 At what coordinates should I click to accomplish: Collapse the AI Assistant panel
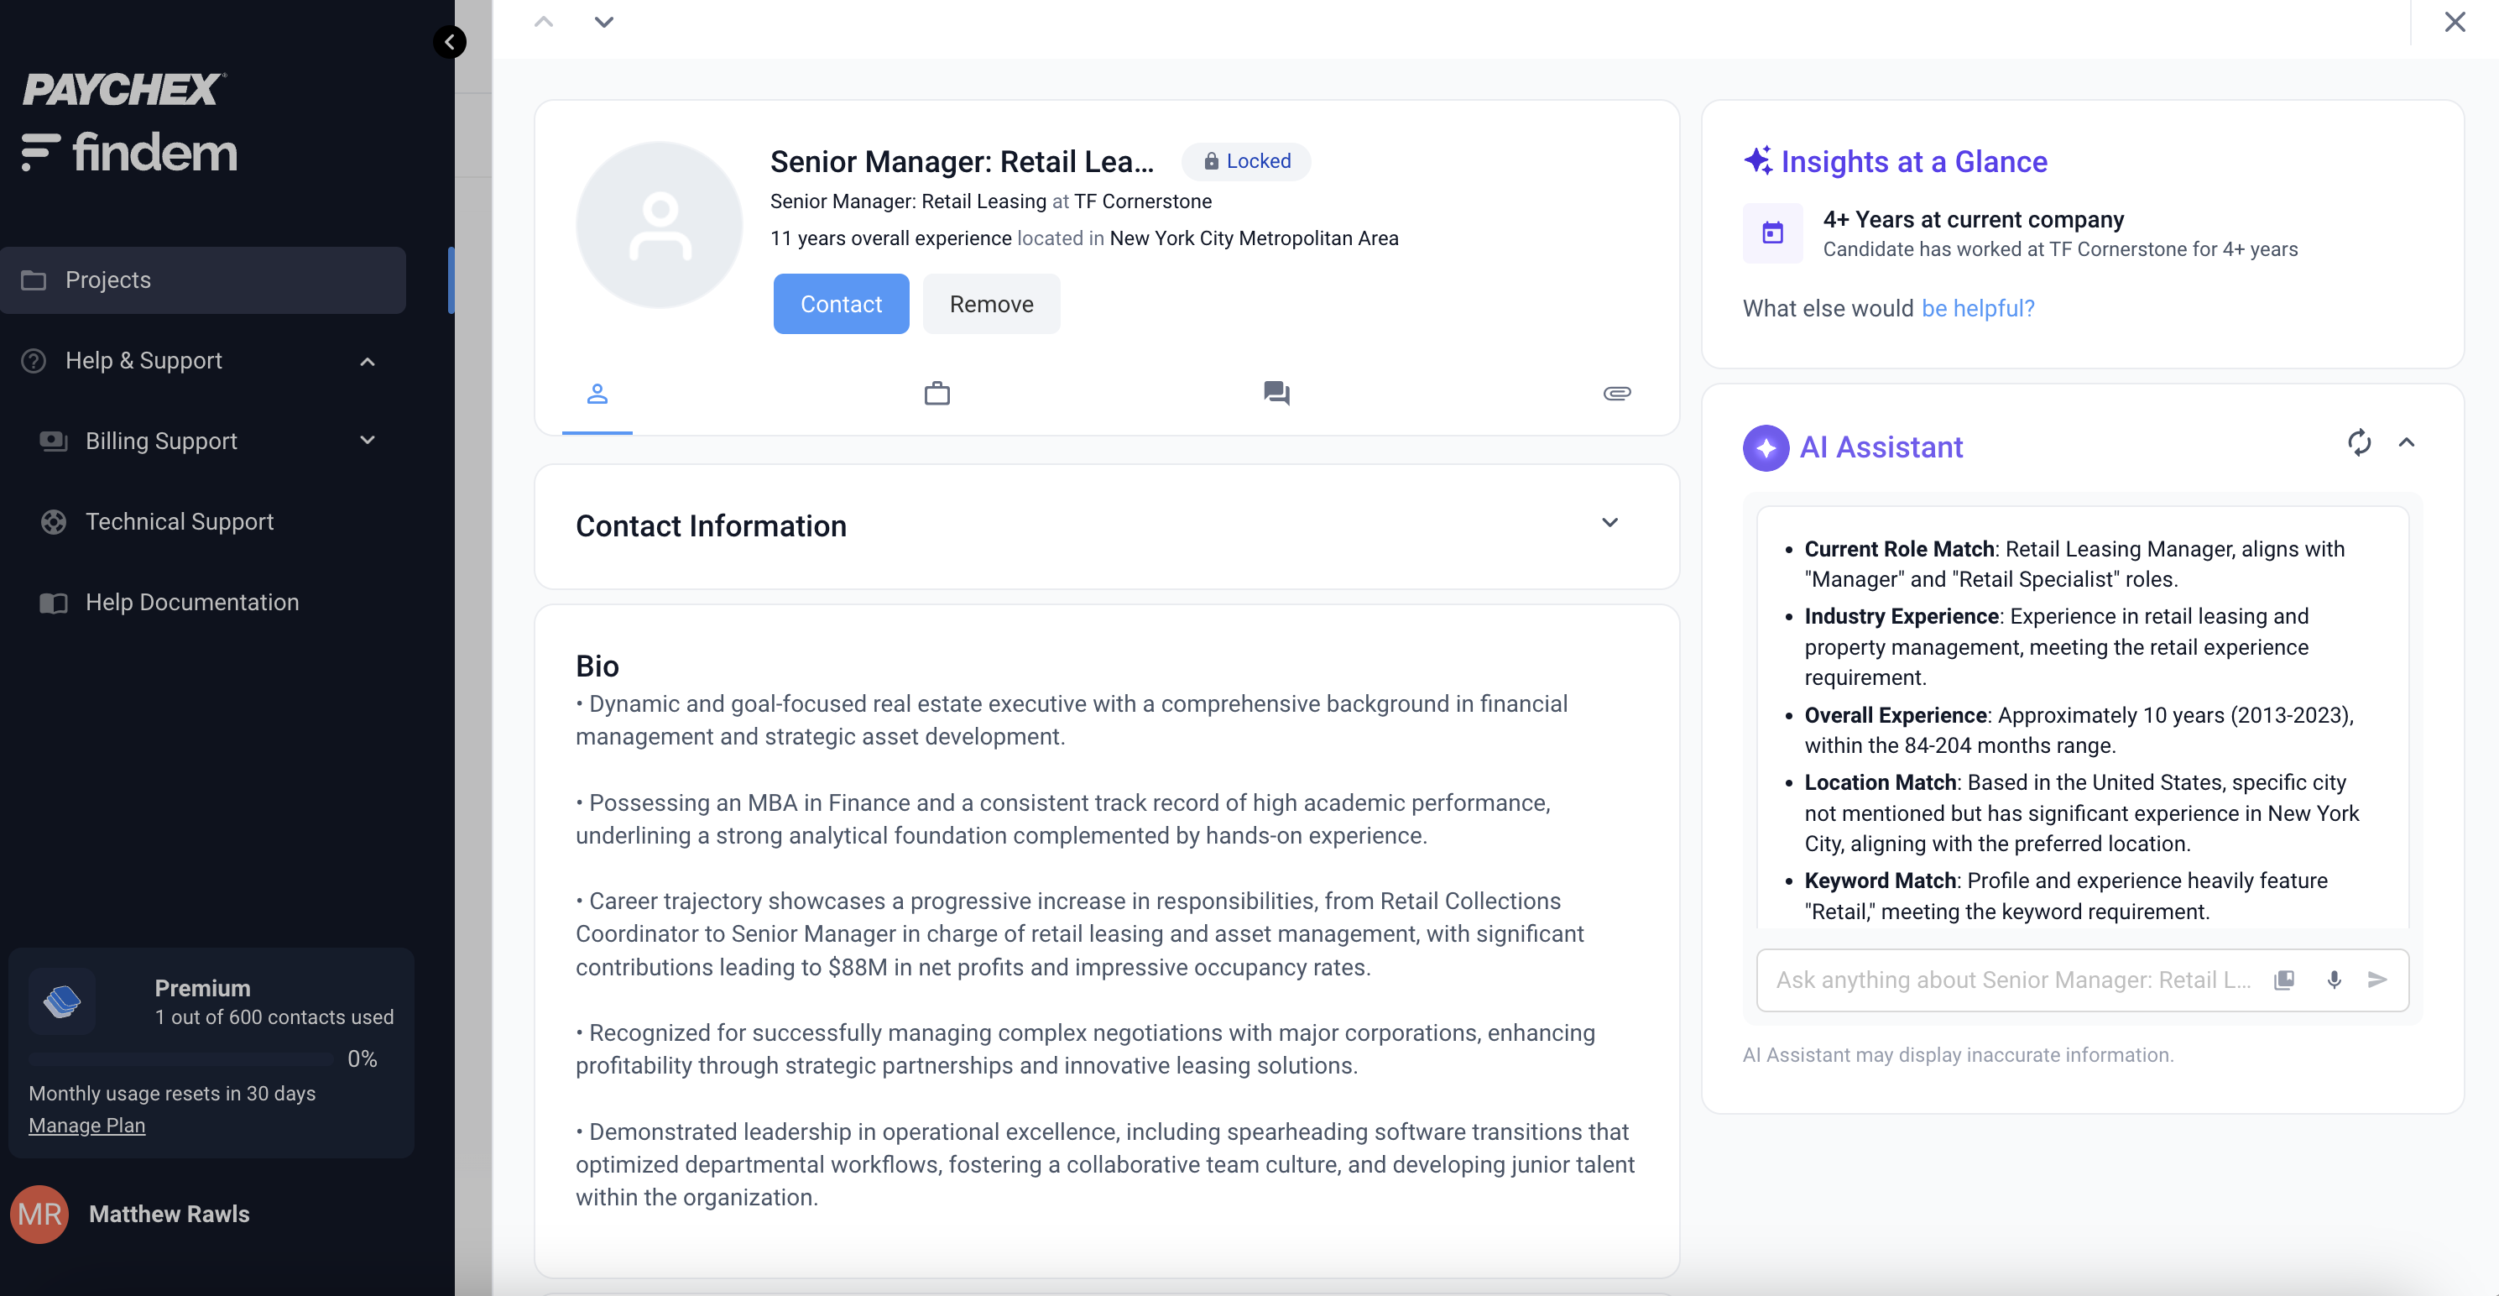pyautogui.click(x=2406, y=442)
